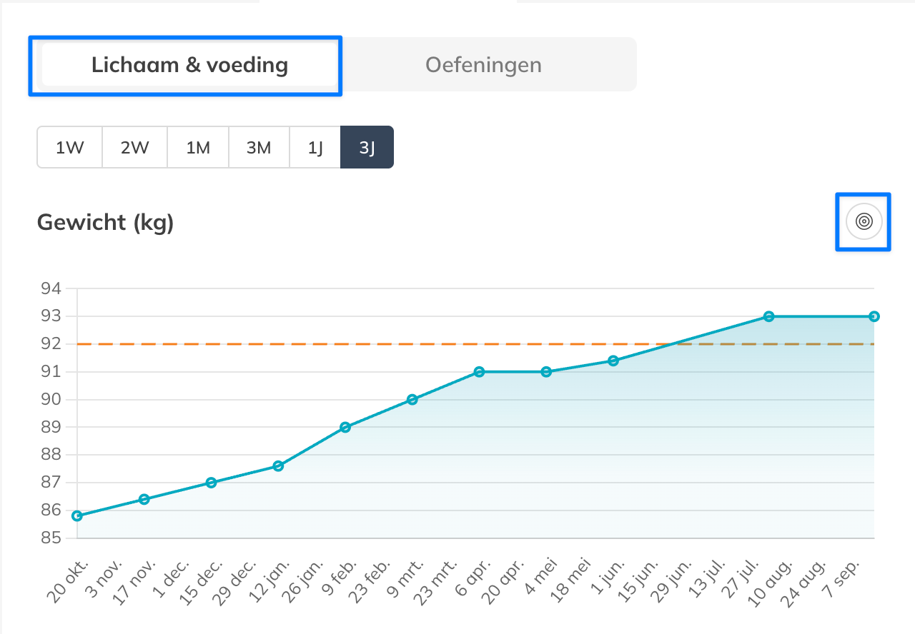
Task: Click the first 91 kg data point
Action: (479, 372)
